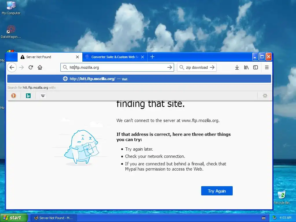296x222 pixels.
Task: Open the Library bookmarks and history button
Action: (246, 67)
